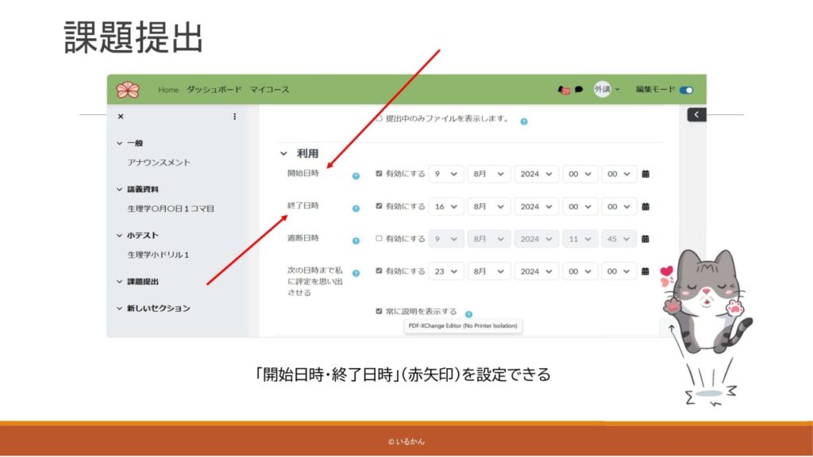Uncheck the 常に説明を表示する checkbox

[x=379, y=311]
